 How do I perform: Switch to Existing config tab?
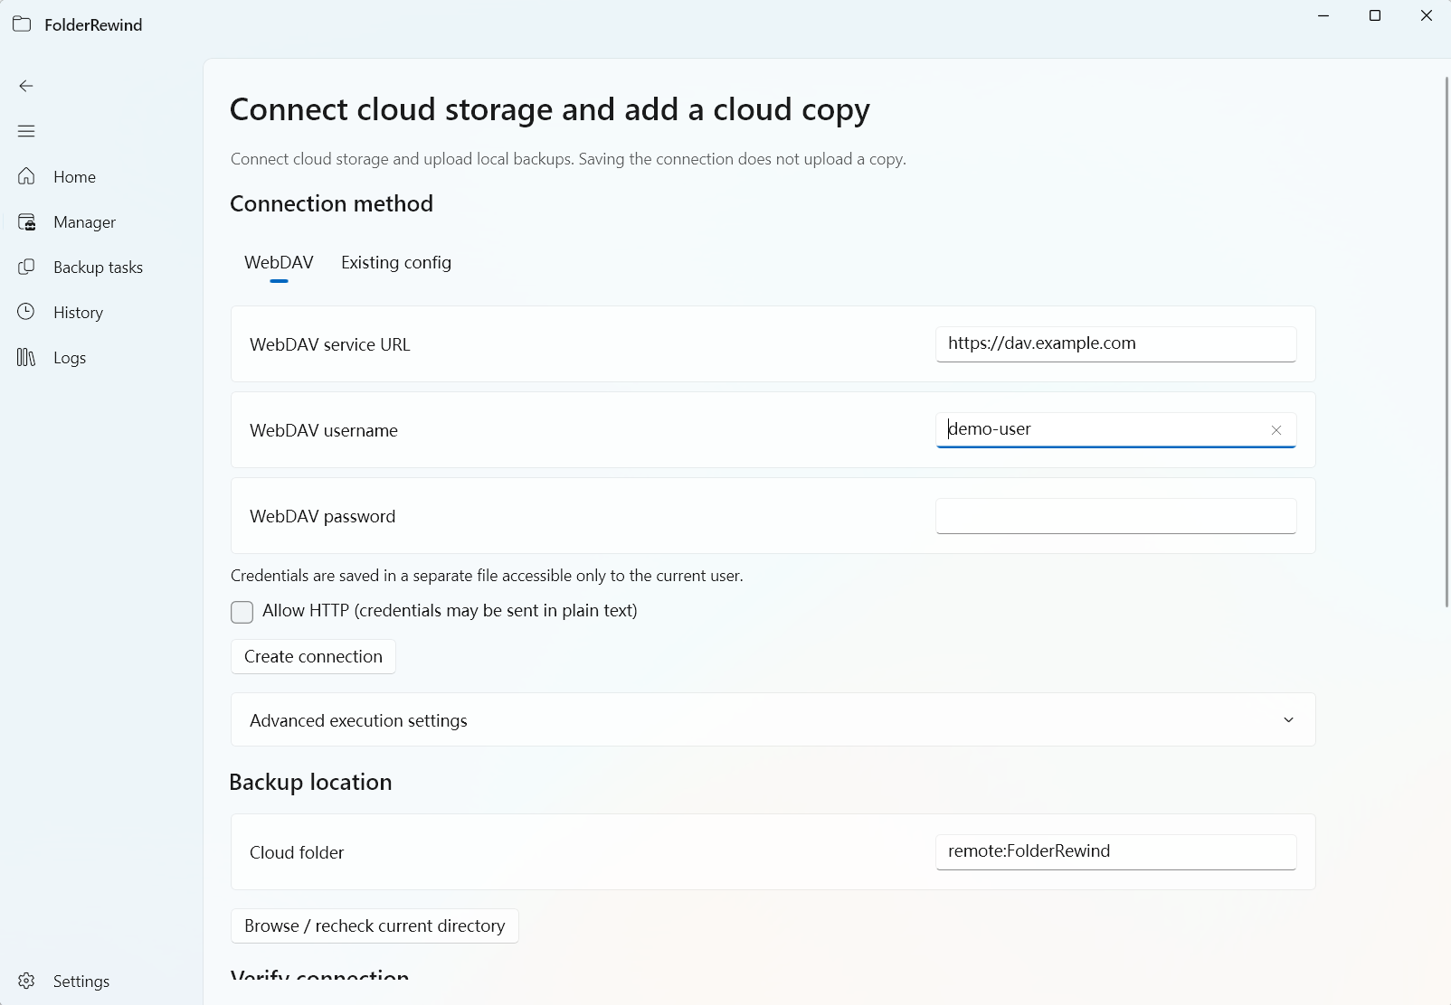pos(396,262)
